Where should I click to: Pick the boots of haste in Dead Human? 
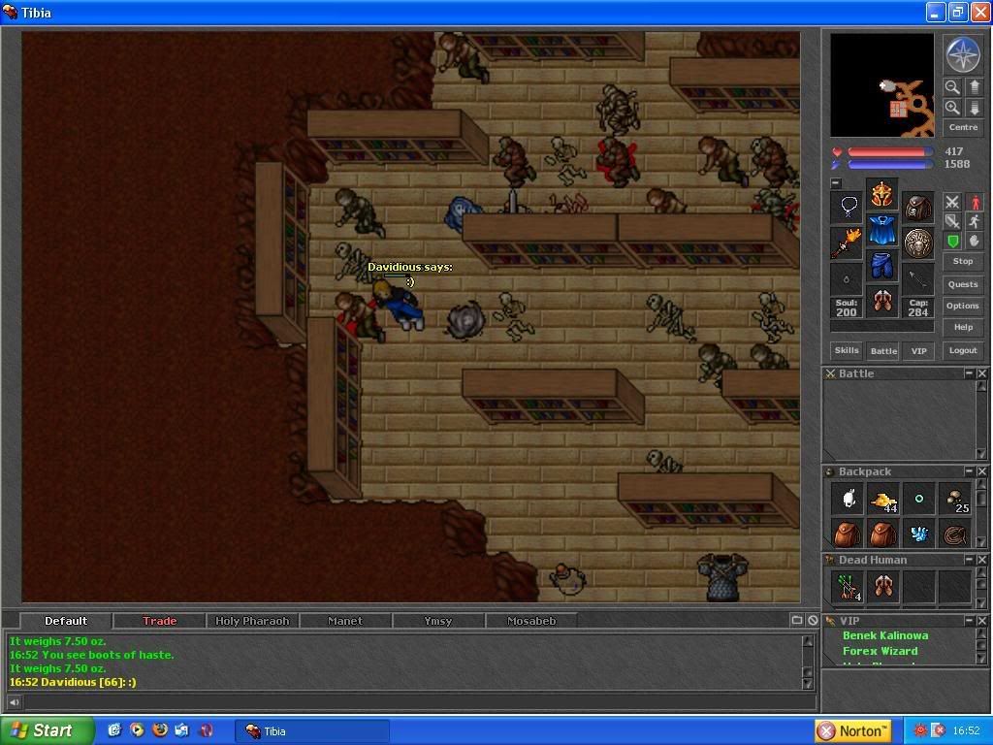pos(883,587)
